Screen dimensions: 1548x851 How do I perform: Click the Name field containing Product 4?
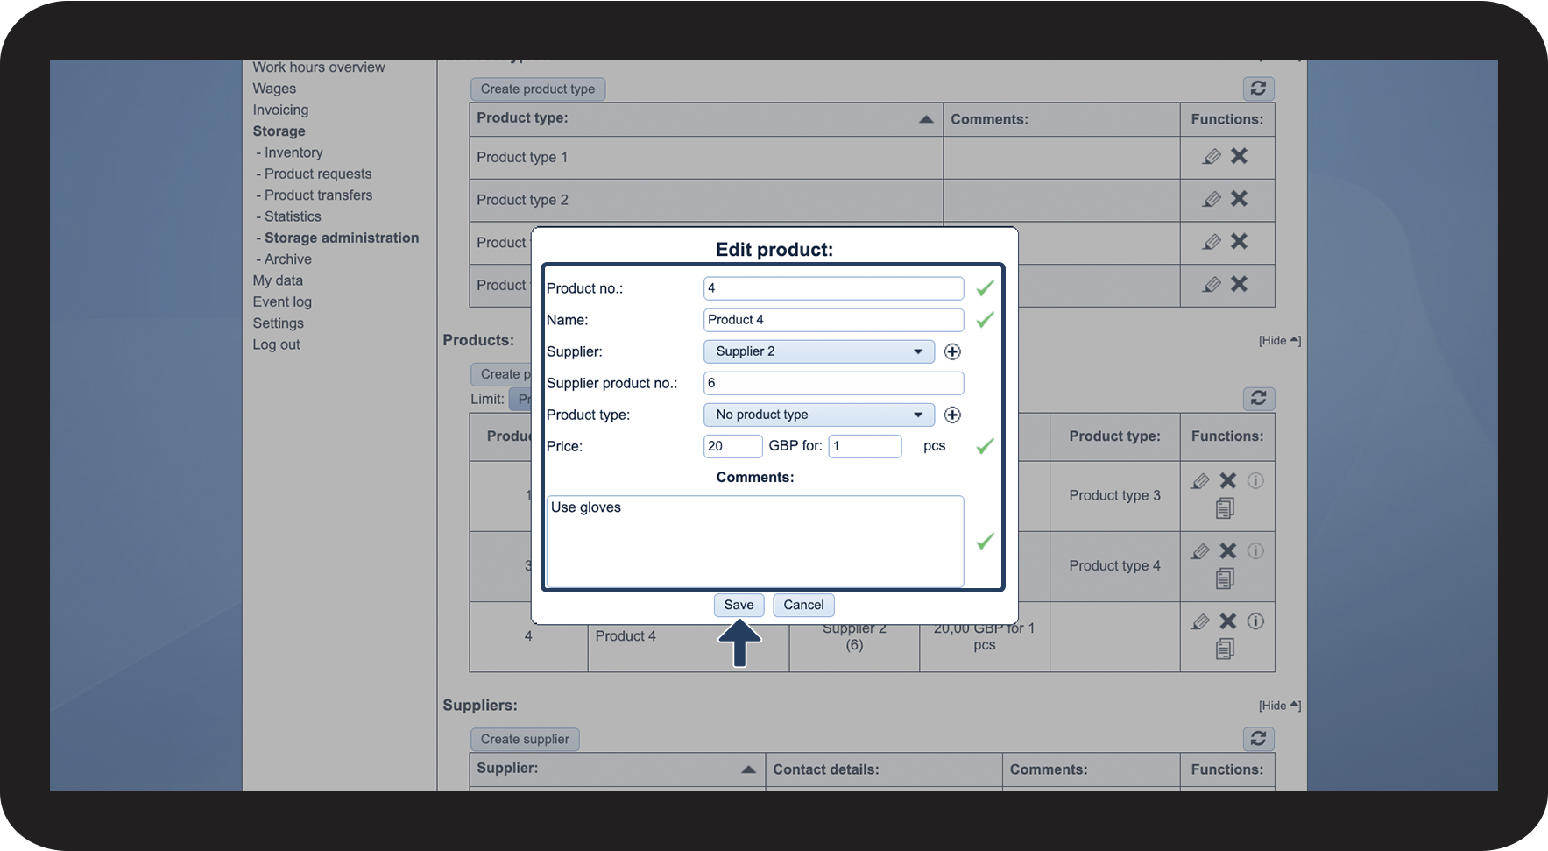click(x=833, y=320)
